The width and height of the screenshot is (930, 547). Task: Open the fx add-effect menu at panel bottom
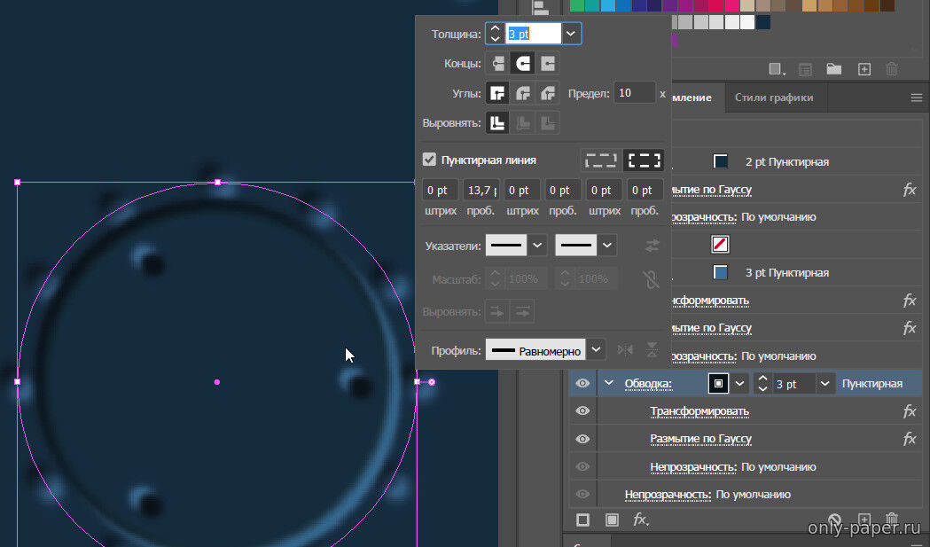tap(640, 520)
